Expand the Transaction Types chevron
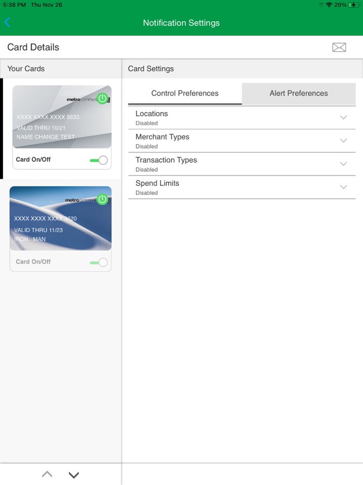This screenshot has height=485, width=363. click(x=343, y=164)
